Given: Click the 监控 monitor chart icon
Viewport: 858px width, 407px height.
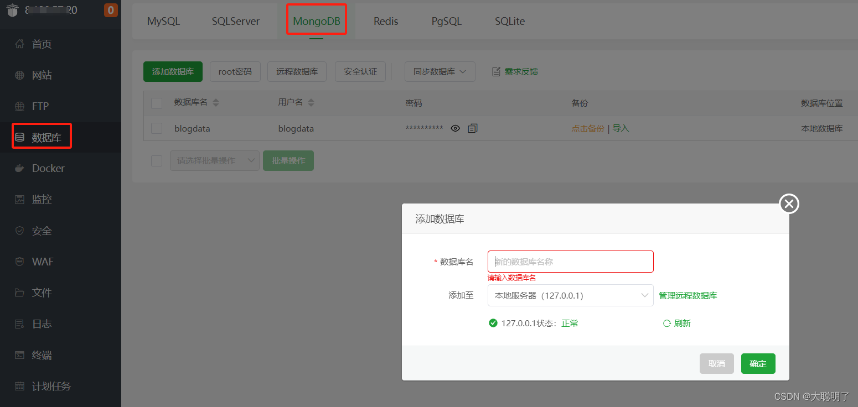Looking at the screenshot, I should click(x=19, y=199).
